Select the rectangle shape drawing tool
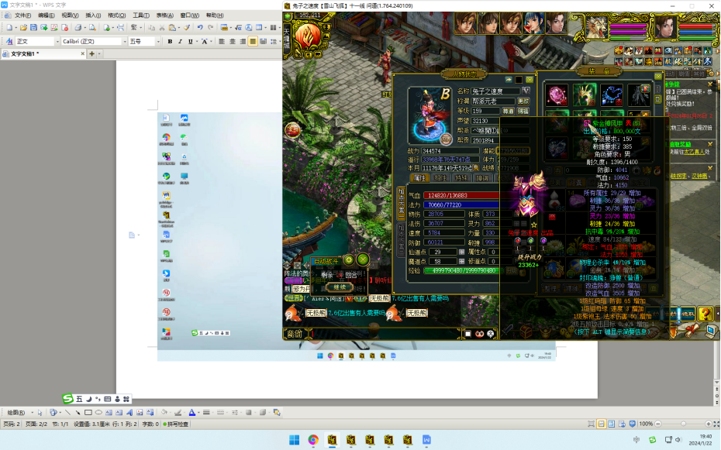The image size is (721, 450). 88,412
